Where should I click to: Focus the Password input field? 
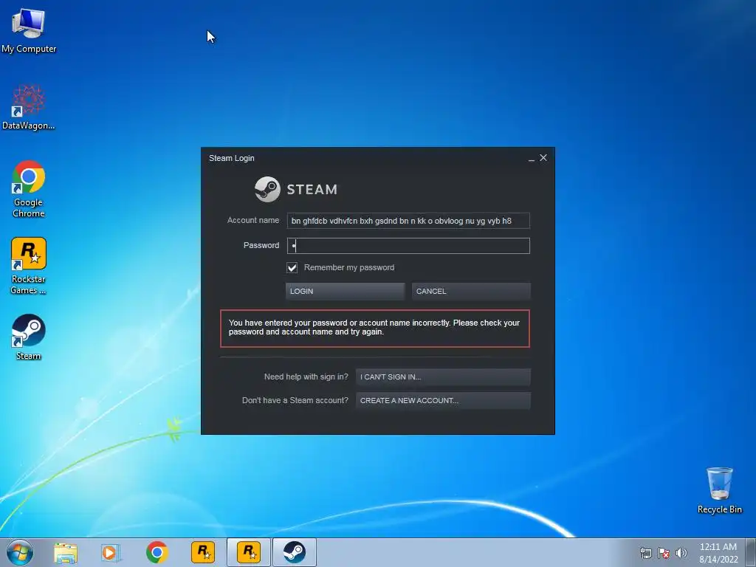pyautogui.click(x=408, y=246)
